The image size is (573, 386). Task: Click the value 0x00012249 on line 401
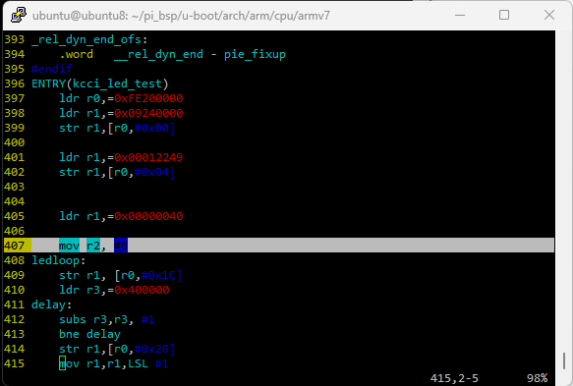148,157
